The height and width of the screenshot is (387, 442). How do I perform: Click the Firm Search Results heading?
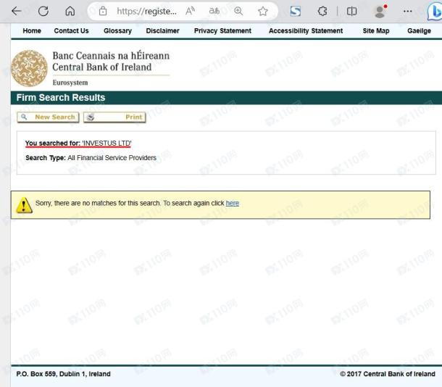point(61,98)
